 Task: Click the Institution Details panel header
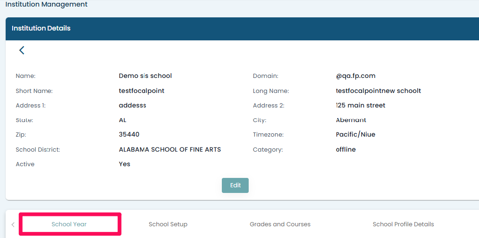click(41, 28)
